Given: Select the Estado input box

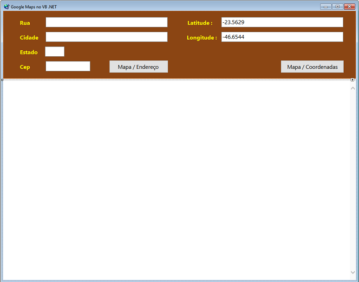Looking at the screenshot, I should [55, 52].
